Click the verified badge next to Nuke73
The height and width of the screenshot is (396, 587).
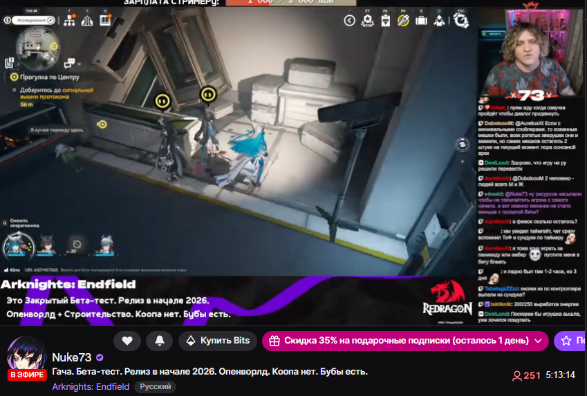pyautogui.click(x=100, y=357)
